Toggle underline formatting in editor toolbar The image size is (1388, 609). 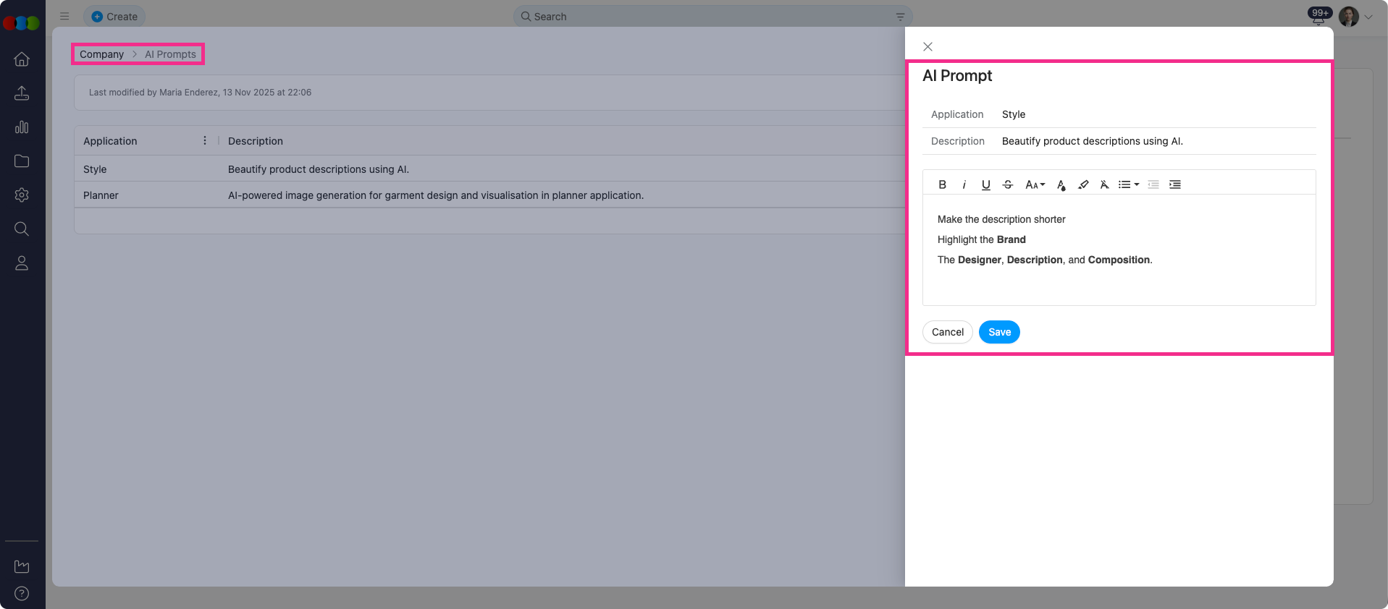coord(985,184)
